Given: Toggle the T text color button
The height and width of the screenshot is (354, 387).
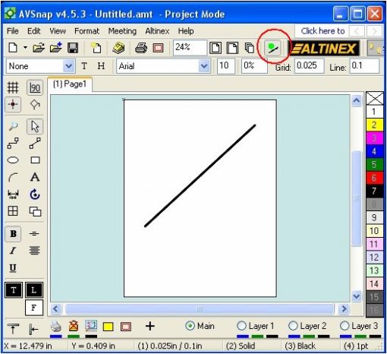Looking at the screenshot, I should click(14, 290).
